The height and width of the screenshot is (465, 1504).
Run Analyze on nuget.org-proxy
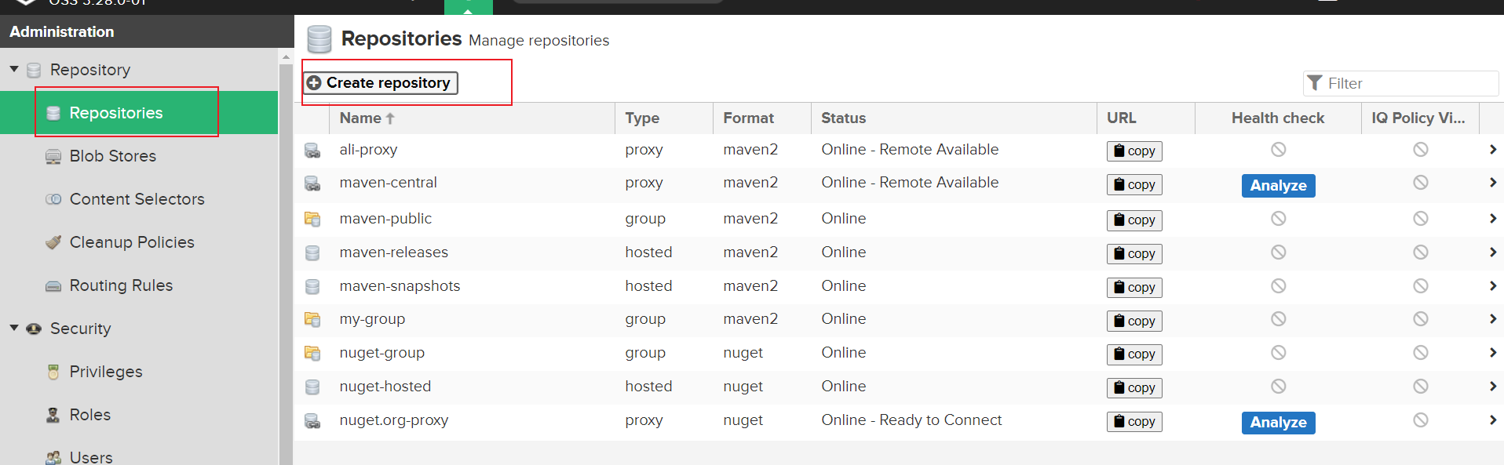tap(1278, 423)
